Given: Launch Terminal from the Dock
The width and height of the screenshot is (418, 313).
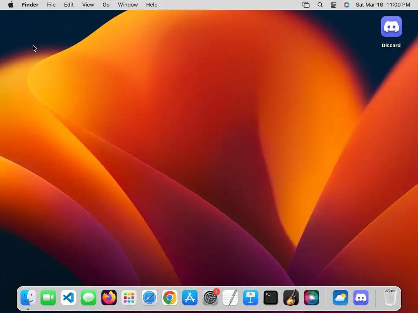Looking at the screenshot, I should (271, 297).
